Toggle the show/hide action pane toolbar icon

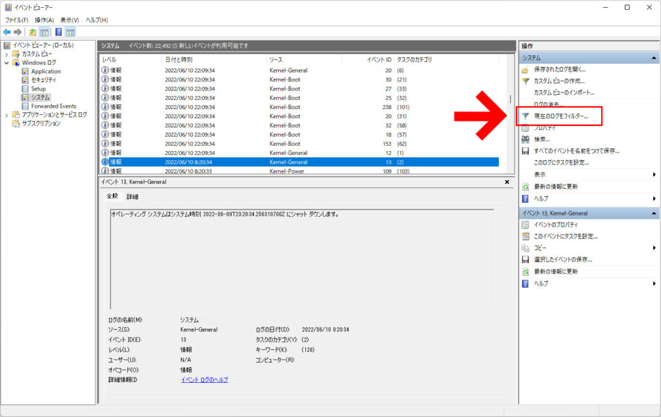coord(70,32)
